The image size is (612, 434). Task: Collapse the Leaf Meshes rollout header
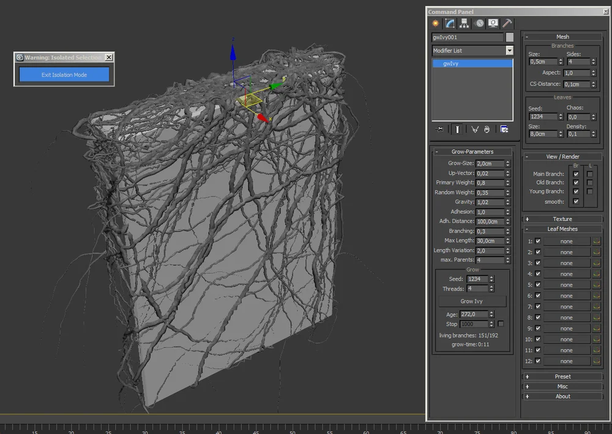click(562, 229)
